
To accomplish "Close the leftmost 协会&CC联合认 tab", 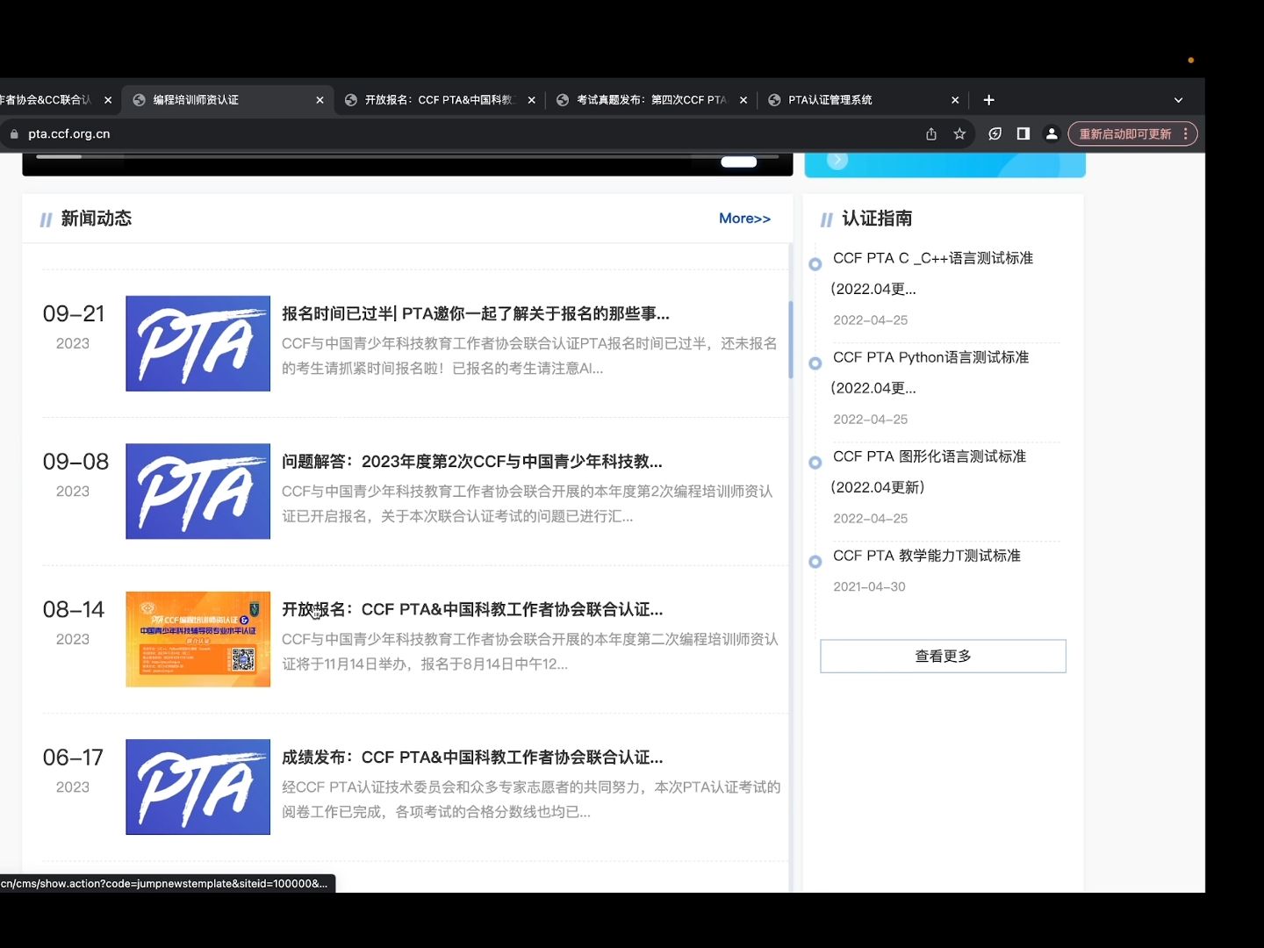I will 108,100.
